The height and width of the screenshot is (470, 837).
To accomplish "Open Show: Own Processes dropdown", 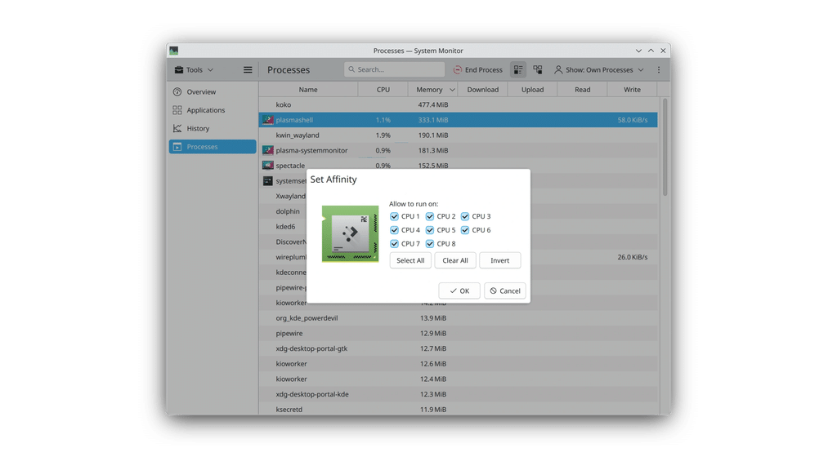I will [x=599, y=70].
